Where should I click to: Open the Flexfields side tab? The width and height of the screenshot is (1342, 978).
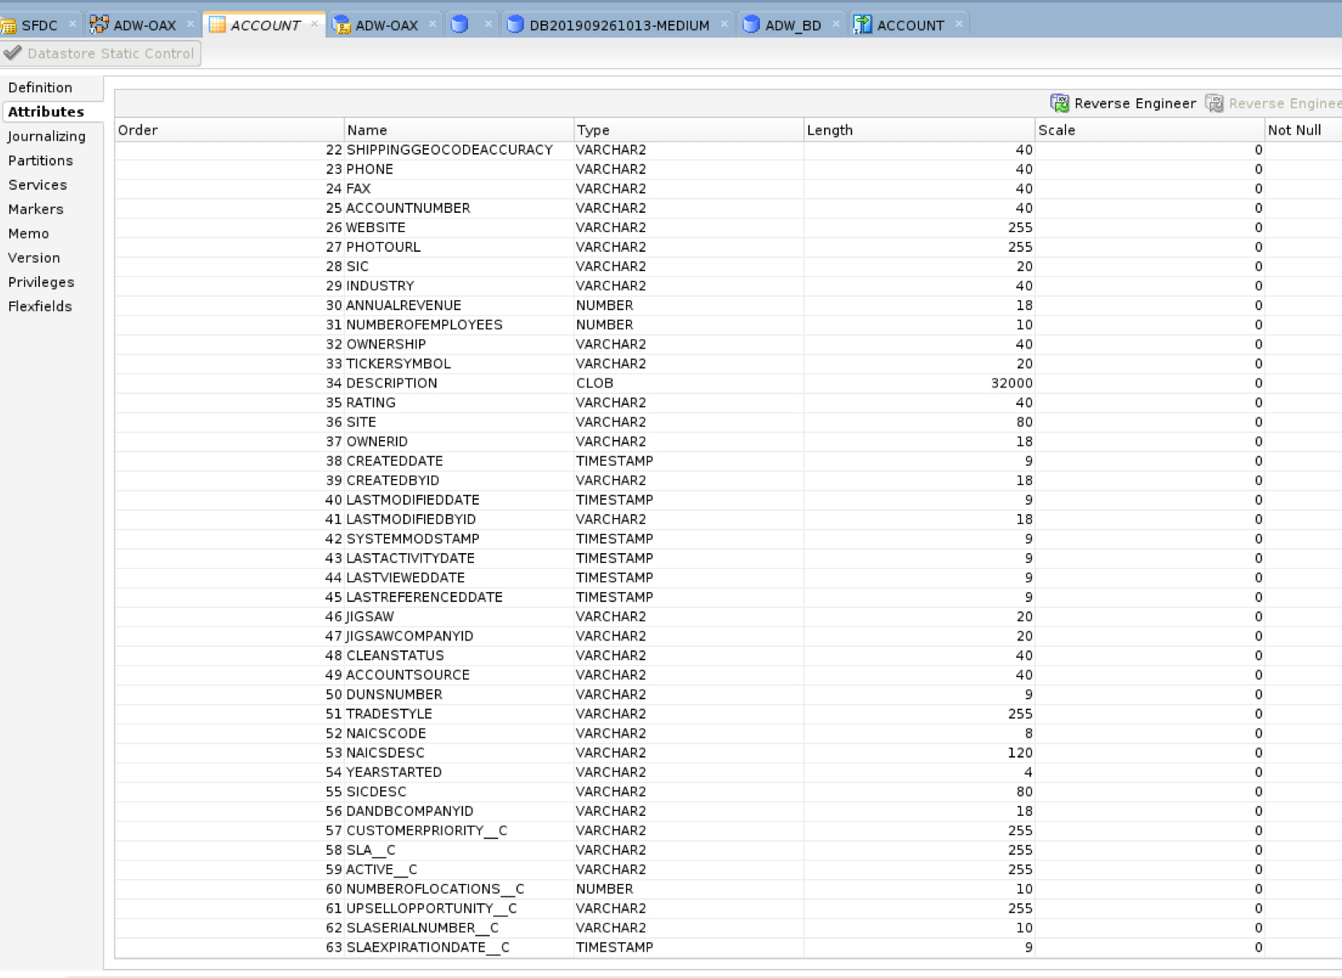point(40,306)
